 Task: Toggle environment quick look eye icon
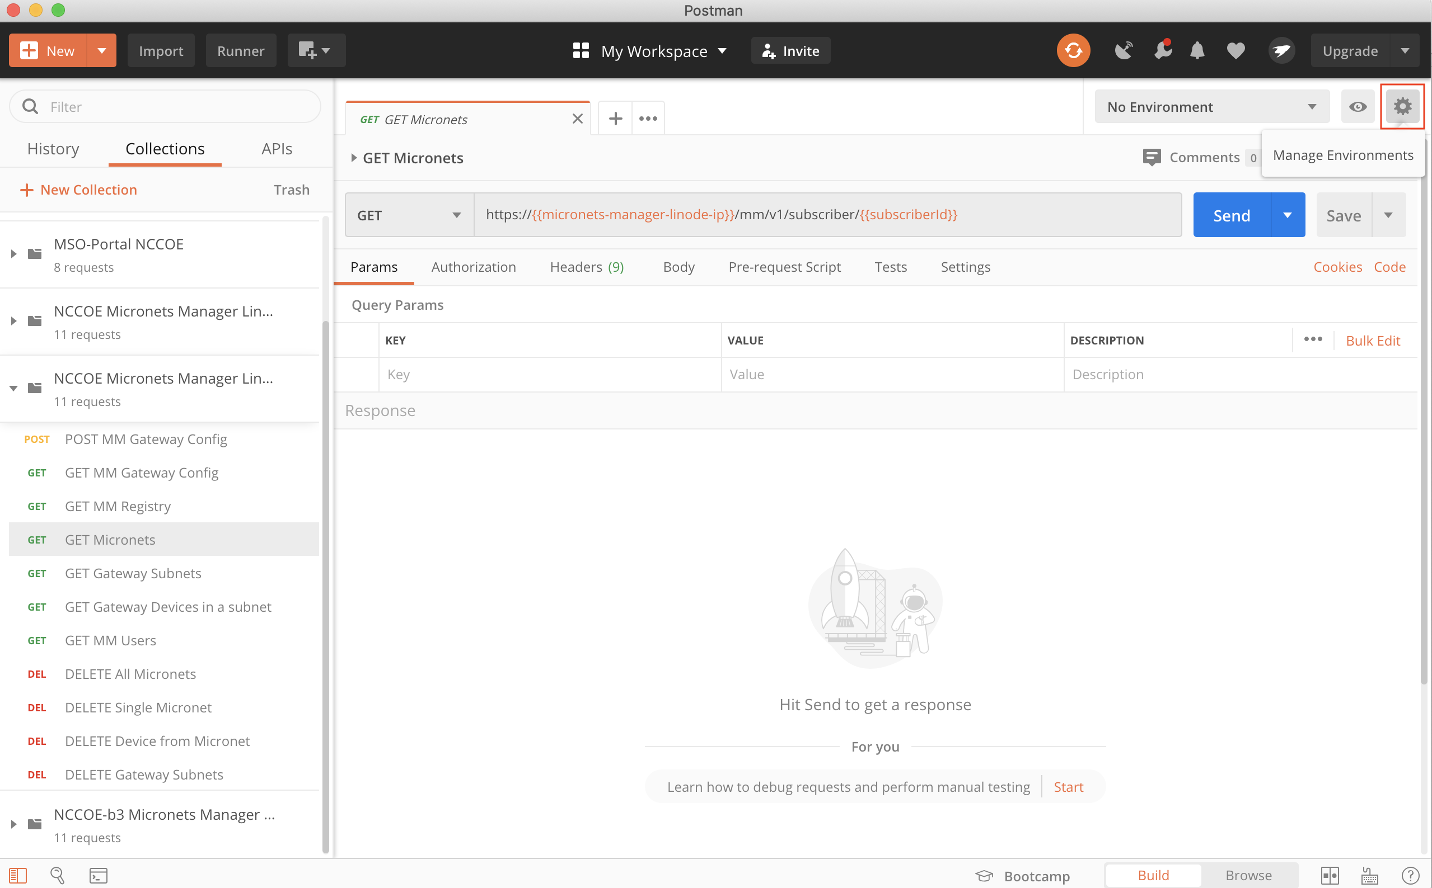coord(1358,106)
